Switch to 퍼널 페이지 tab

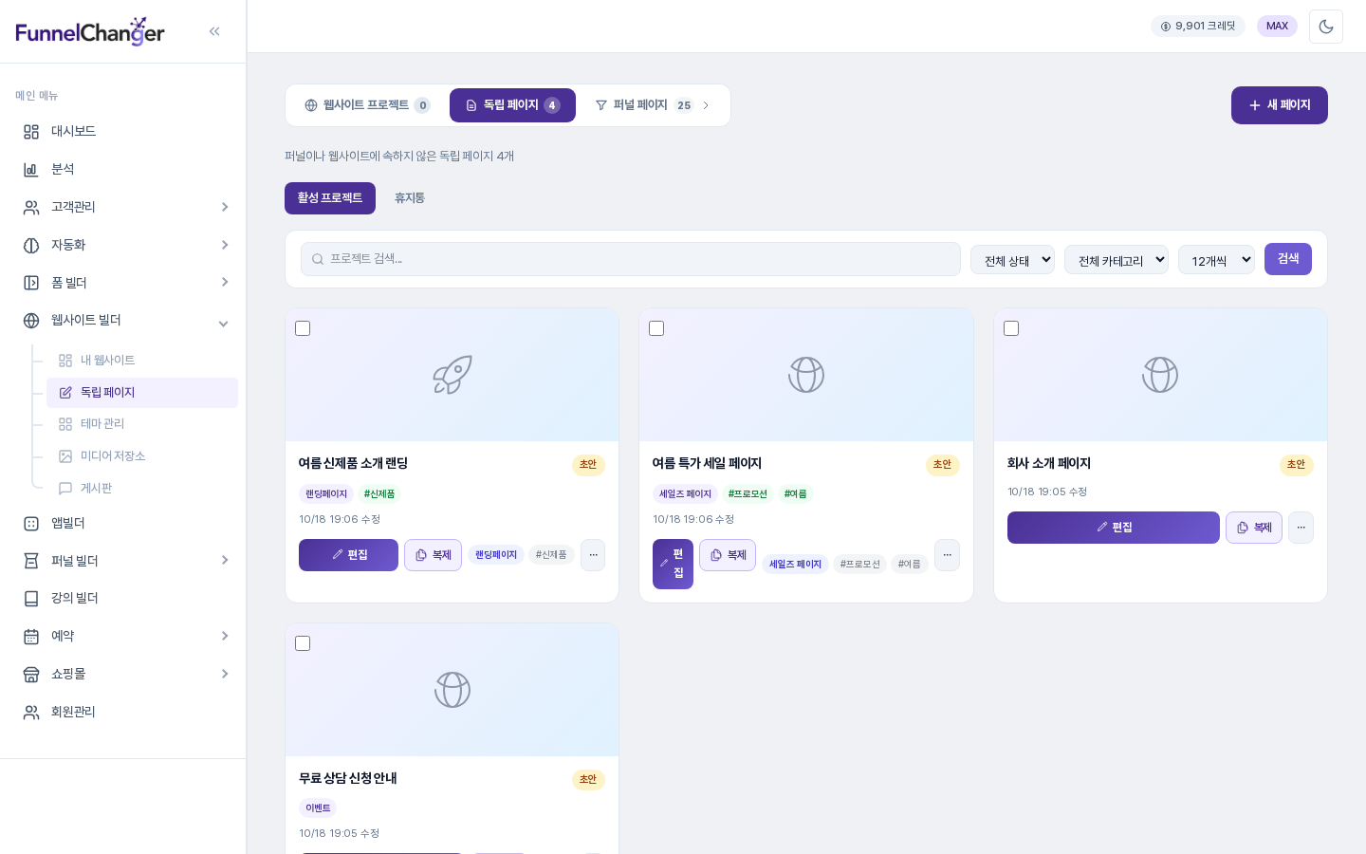(653, 105)
